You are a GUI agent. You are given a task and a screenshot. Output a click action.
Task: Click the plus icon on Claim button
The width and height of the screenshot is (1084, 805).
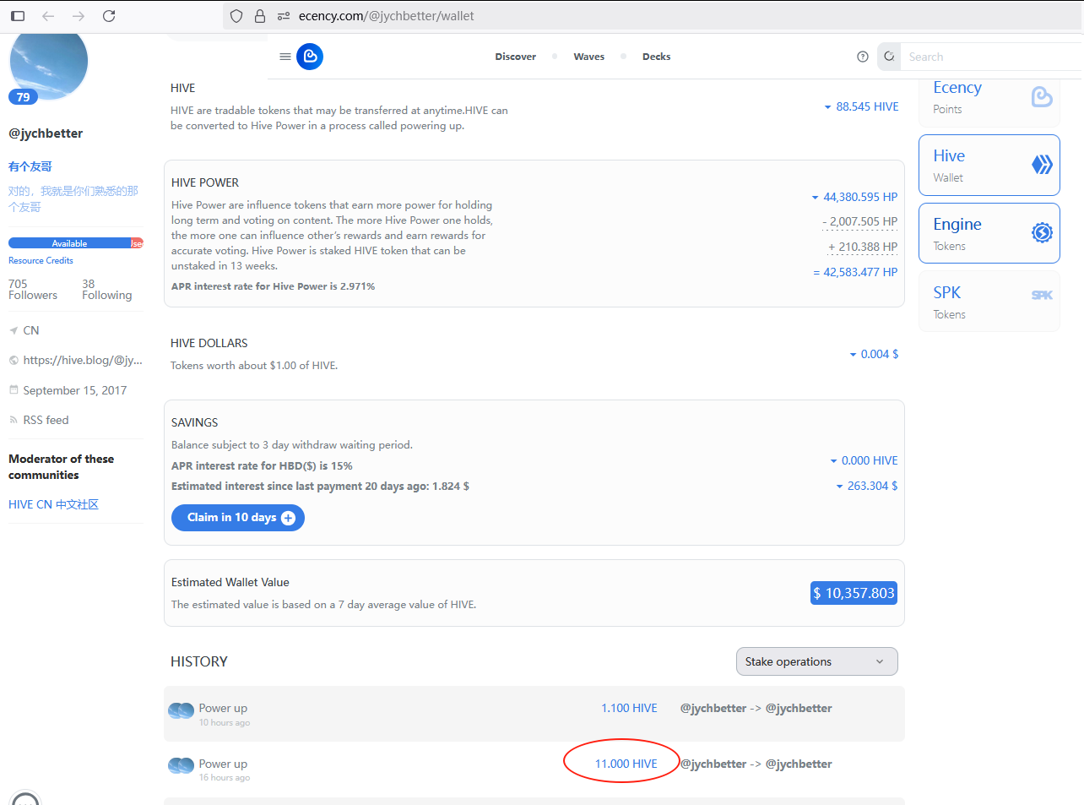(288, 518)
